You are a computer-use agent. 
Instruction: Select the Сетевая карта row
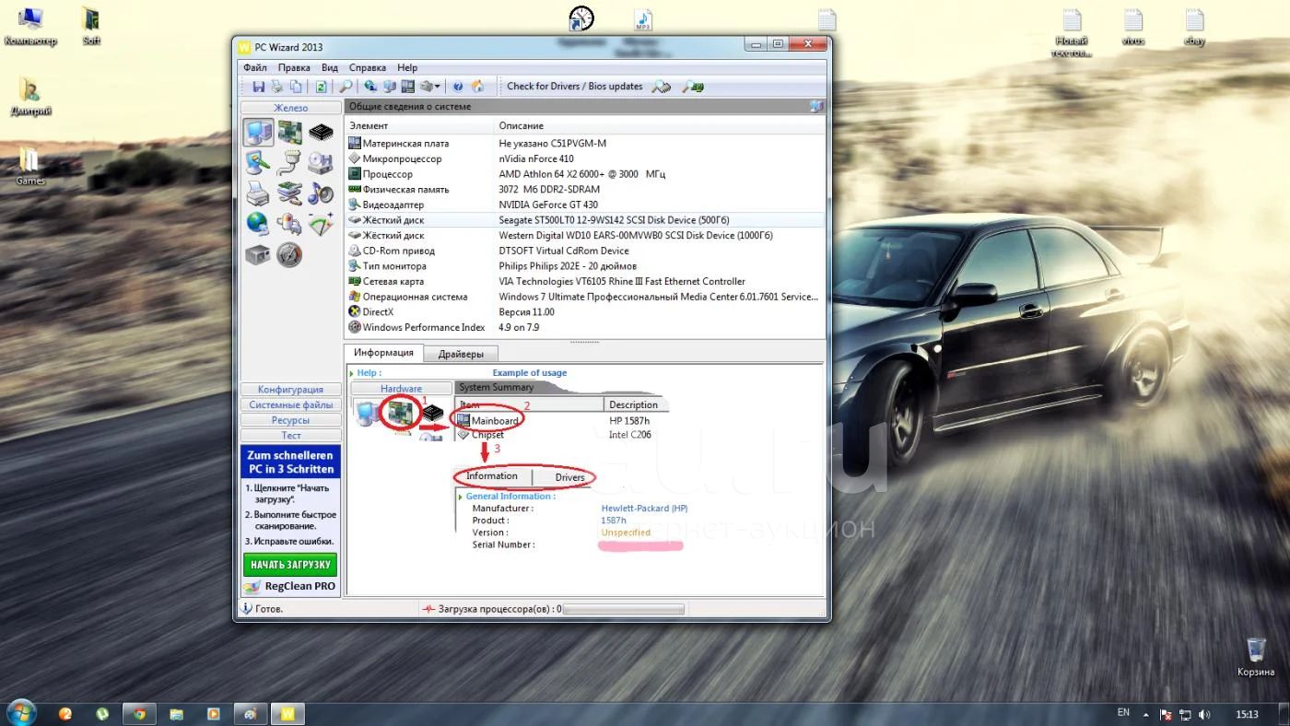tap(585, 281)
